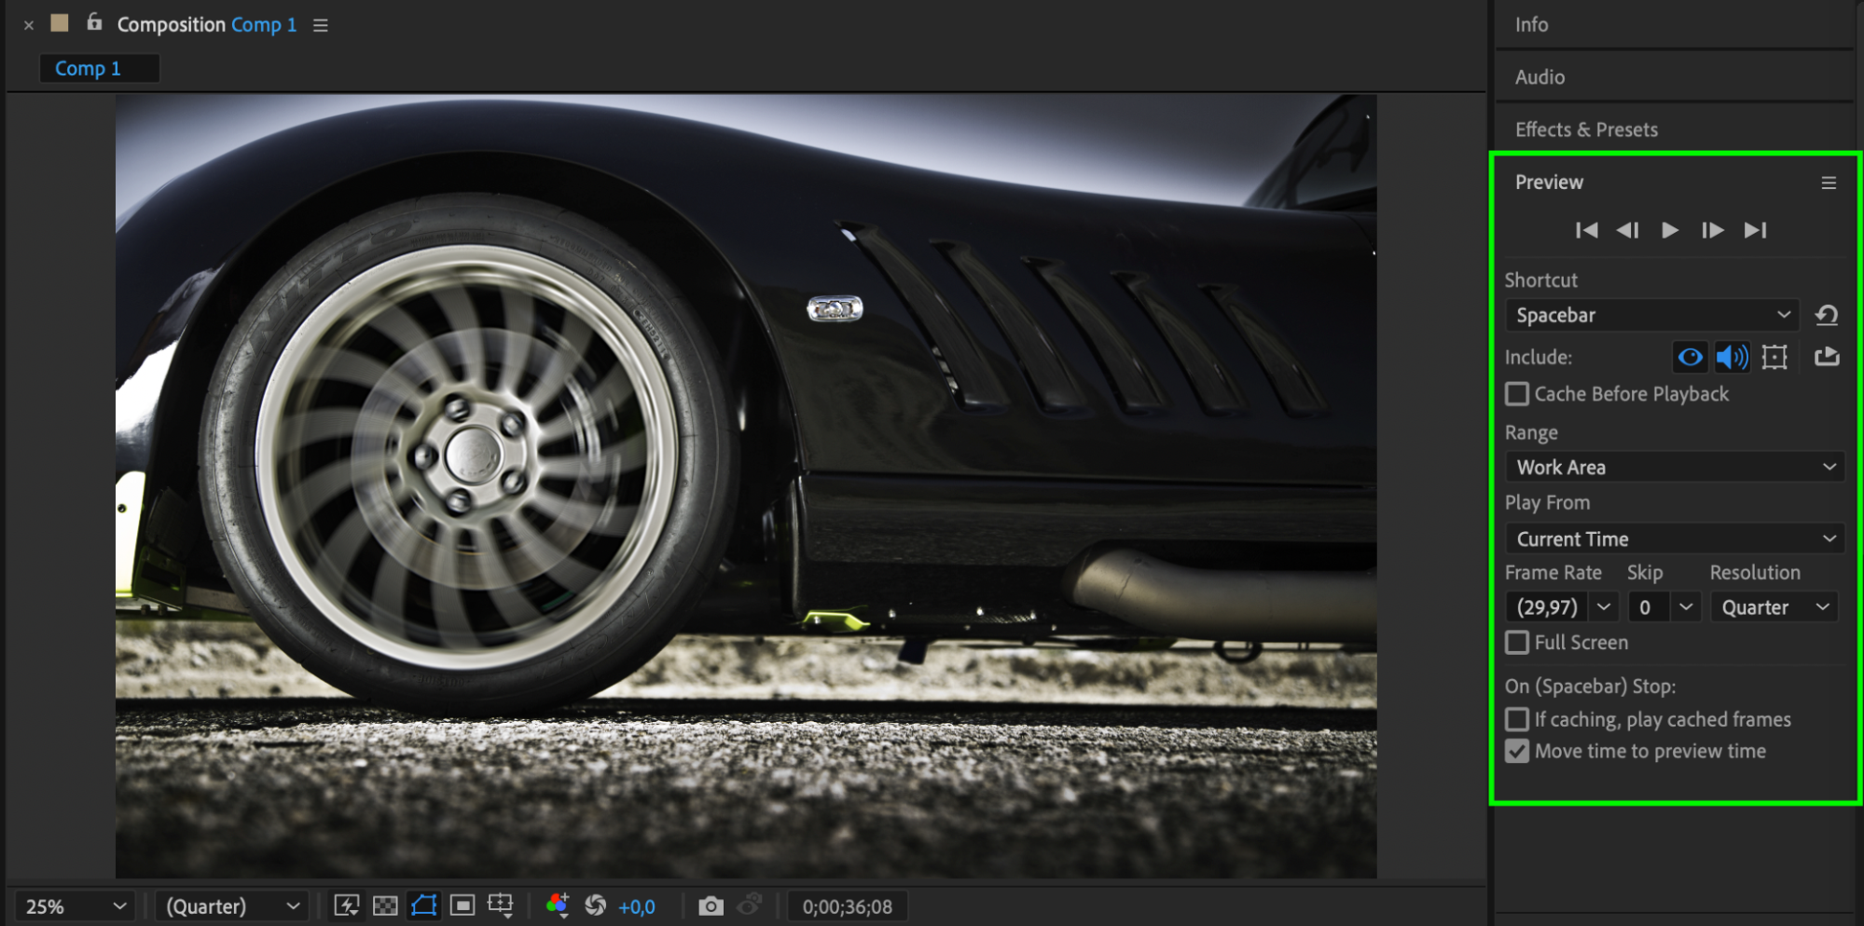Open the 25% magnification dropdown
1864x926 pixels.
point(75,906)
